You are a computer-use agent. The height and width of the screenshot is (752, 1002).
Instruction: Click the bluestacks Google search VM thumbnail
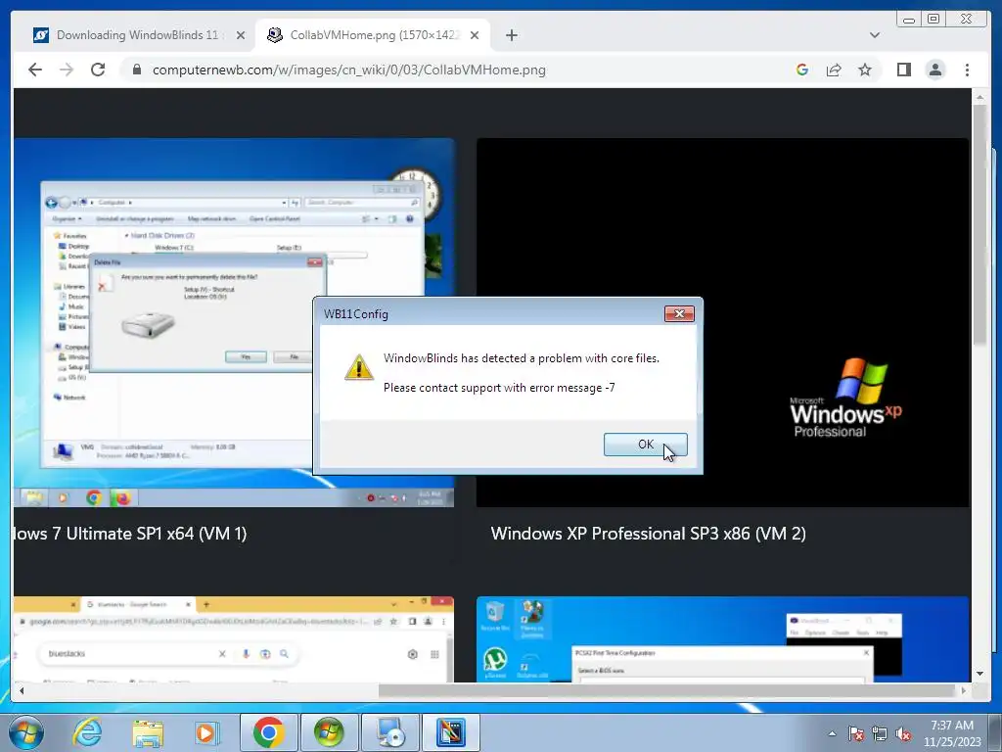click(x=234, y=638)
